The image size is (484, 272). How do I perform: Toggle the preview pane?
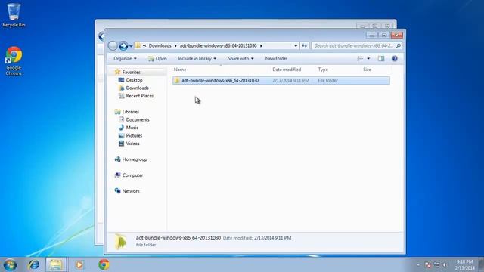(381, 59)
